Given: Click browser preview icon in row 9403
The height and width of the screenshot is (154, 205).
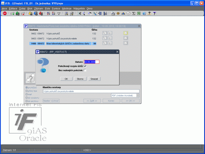Looking at the screenshot, I should pos(110,38).
